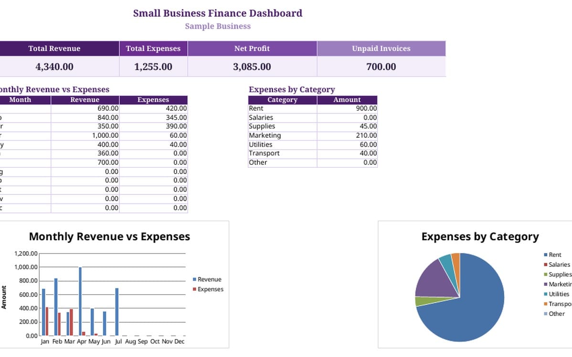The image size is (572, 357).
Task: Click the Small Business Finance Dashboard title
Action: 217,13
